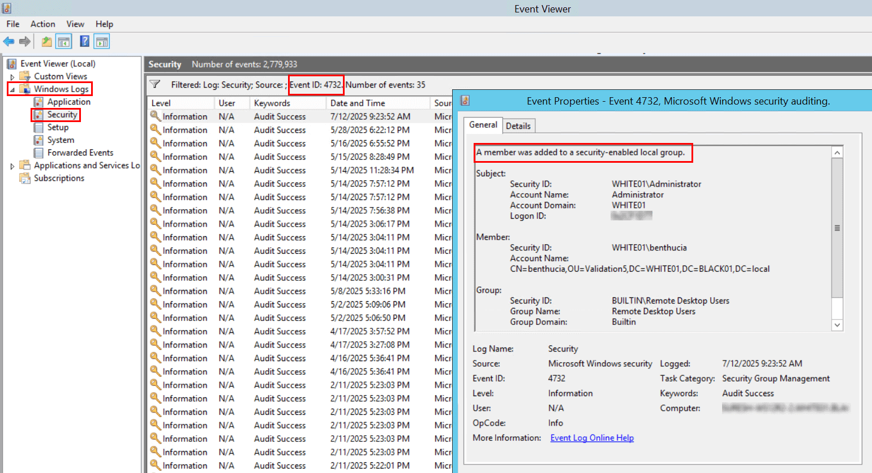Click the scroll-down arrow in the event description pane
Viewport: 872px width, 473px height.
click(x=837, y=325)
